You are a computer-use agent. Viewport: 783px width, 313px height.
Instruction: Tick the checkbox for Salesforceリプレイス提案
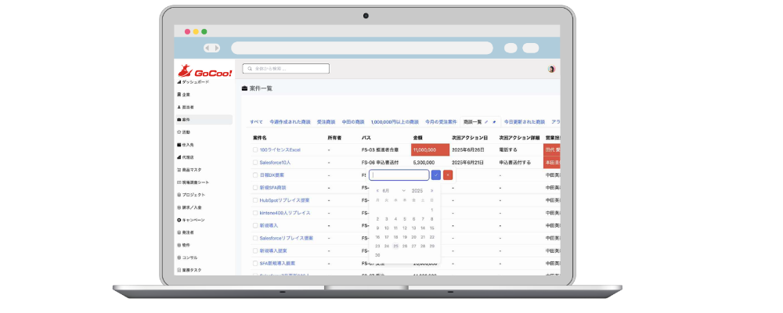pos(255,238)
